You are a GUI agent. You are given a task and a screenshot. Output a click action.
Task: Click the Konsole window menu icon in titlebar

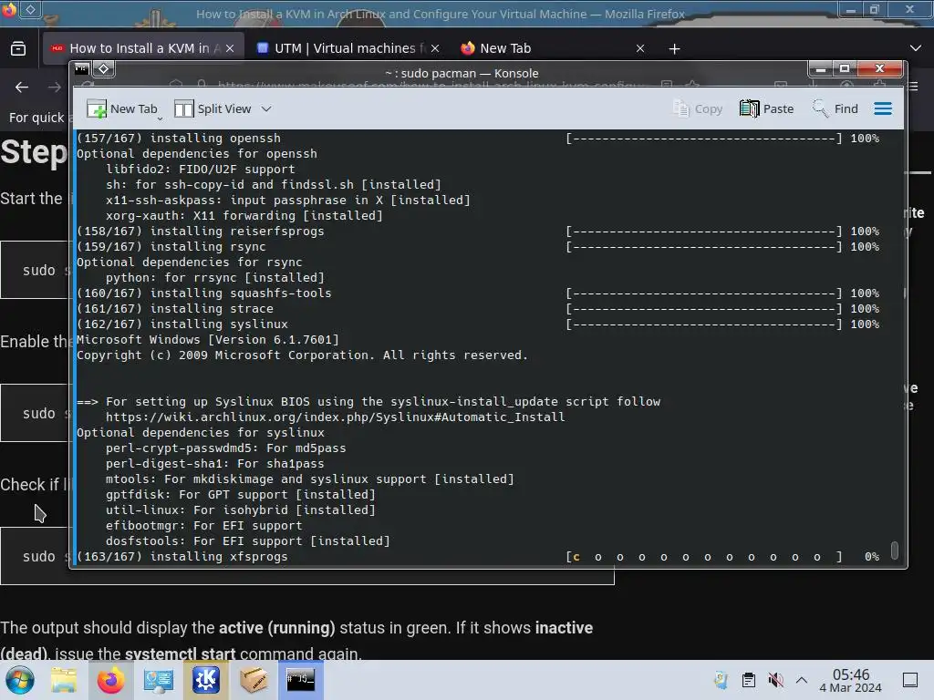click(81, 69)
